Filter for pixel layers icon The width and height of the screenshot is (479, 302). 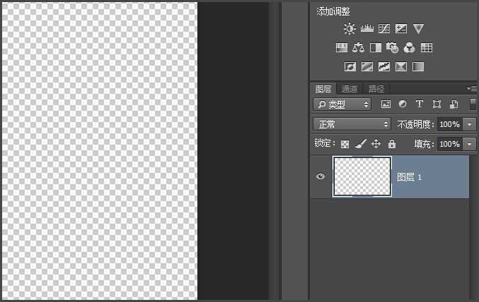[386, 104]
